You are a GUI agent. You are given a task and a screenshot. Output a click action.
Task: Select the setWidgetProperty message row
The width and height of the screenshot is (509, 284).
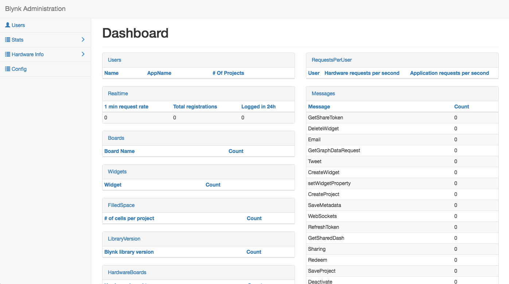tap(402, 183)
